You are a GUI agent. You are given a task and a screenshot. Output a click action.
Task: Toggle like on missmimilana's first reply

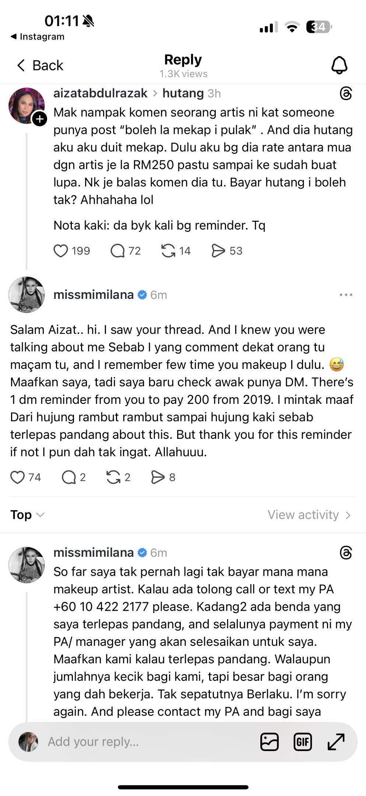tap(18, 477)
